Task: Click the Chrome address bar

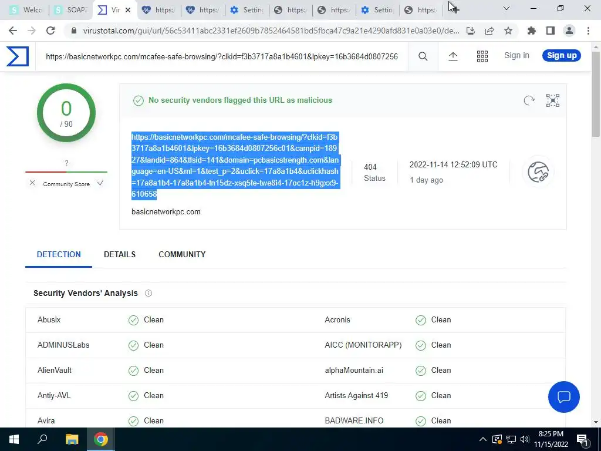Action: pos(271,31)
